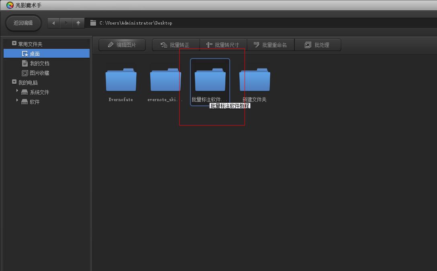This screenshot has height=271, width=437.
Task: Go back with the left arrow
Action: [x=54, y=23]
